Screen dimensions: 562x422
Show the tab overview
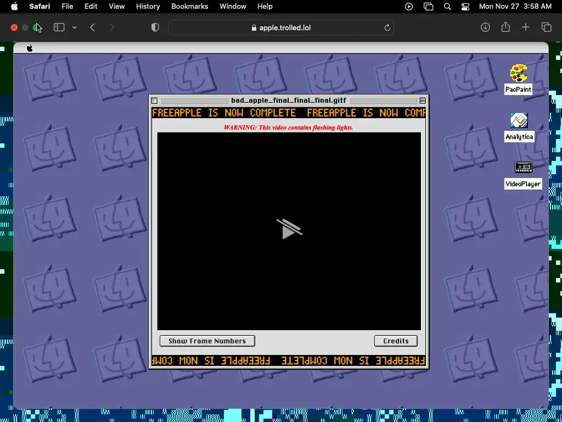point(546,27)
